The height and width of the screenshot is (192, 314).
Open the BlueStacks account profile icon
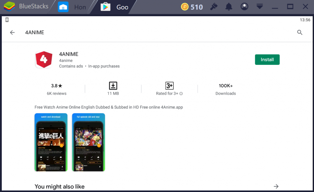click(x=244, y=7)
